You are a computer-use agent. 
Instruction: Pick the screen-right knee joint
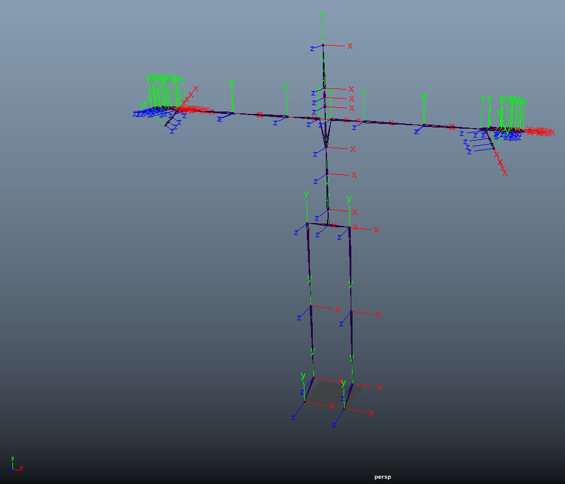(x=351, y=311)
